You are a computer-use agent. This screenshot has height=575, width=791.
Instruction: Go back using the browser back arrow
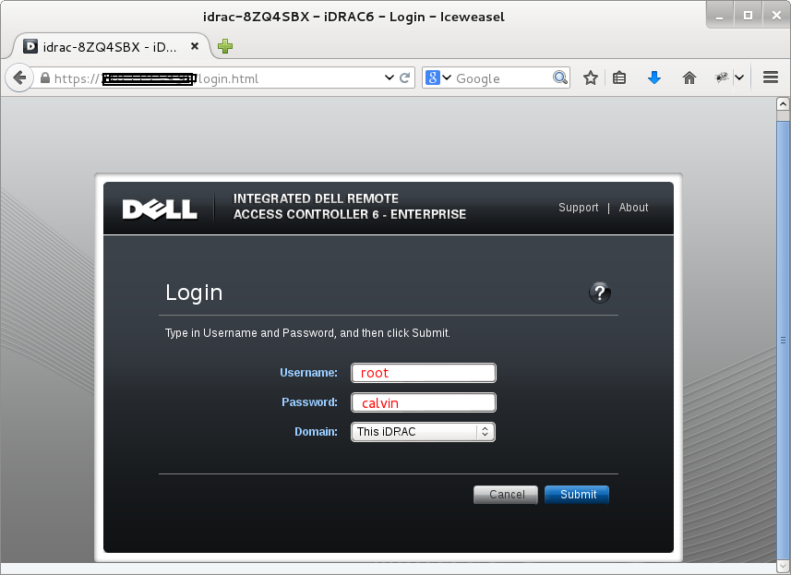[19, 78]
